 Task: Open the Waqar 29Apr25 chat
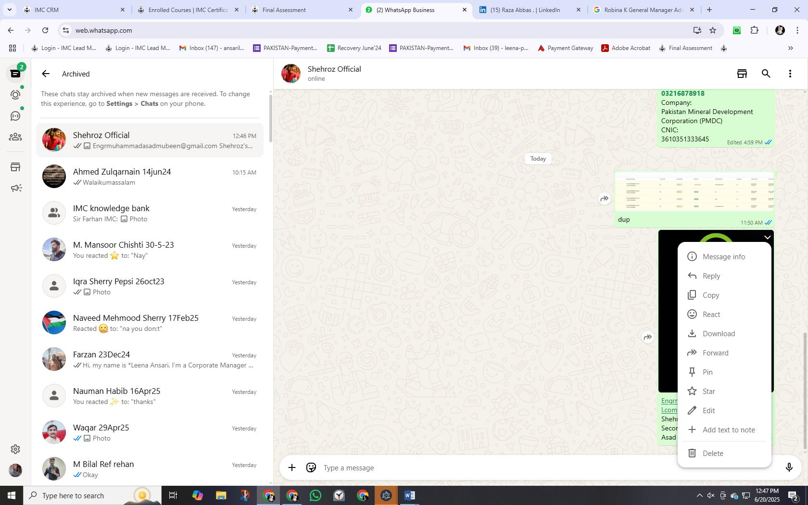(x=150, y=432)
